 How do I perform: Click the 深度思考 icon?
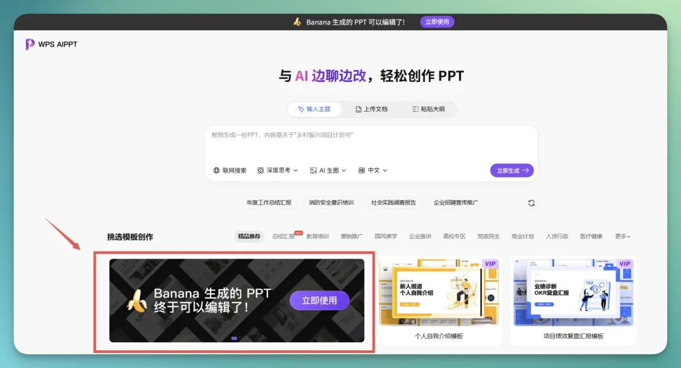(x=261, y=170)
